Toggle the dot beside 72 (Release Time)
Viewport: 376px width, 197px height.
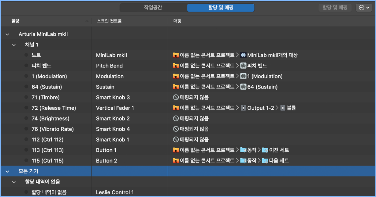(x=26, y=108)
